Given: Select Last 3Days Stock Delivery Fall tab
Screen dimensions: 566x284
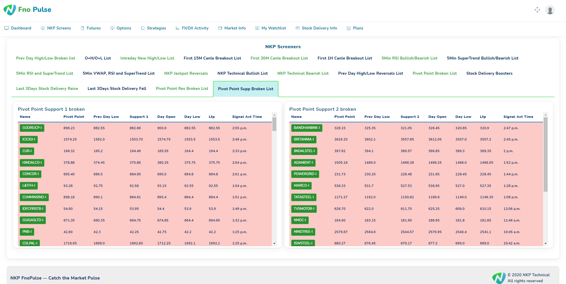Looking at the screenshot, I should click(x=117, y=89).
